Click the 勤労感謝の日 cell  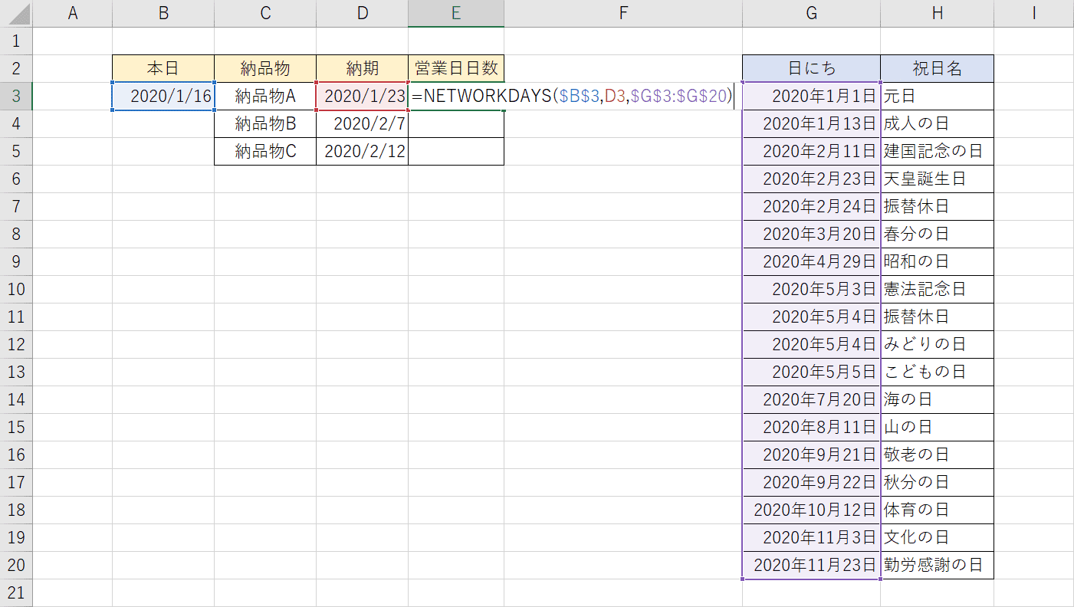[x=937, y=566]
